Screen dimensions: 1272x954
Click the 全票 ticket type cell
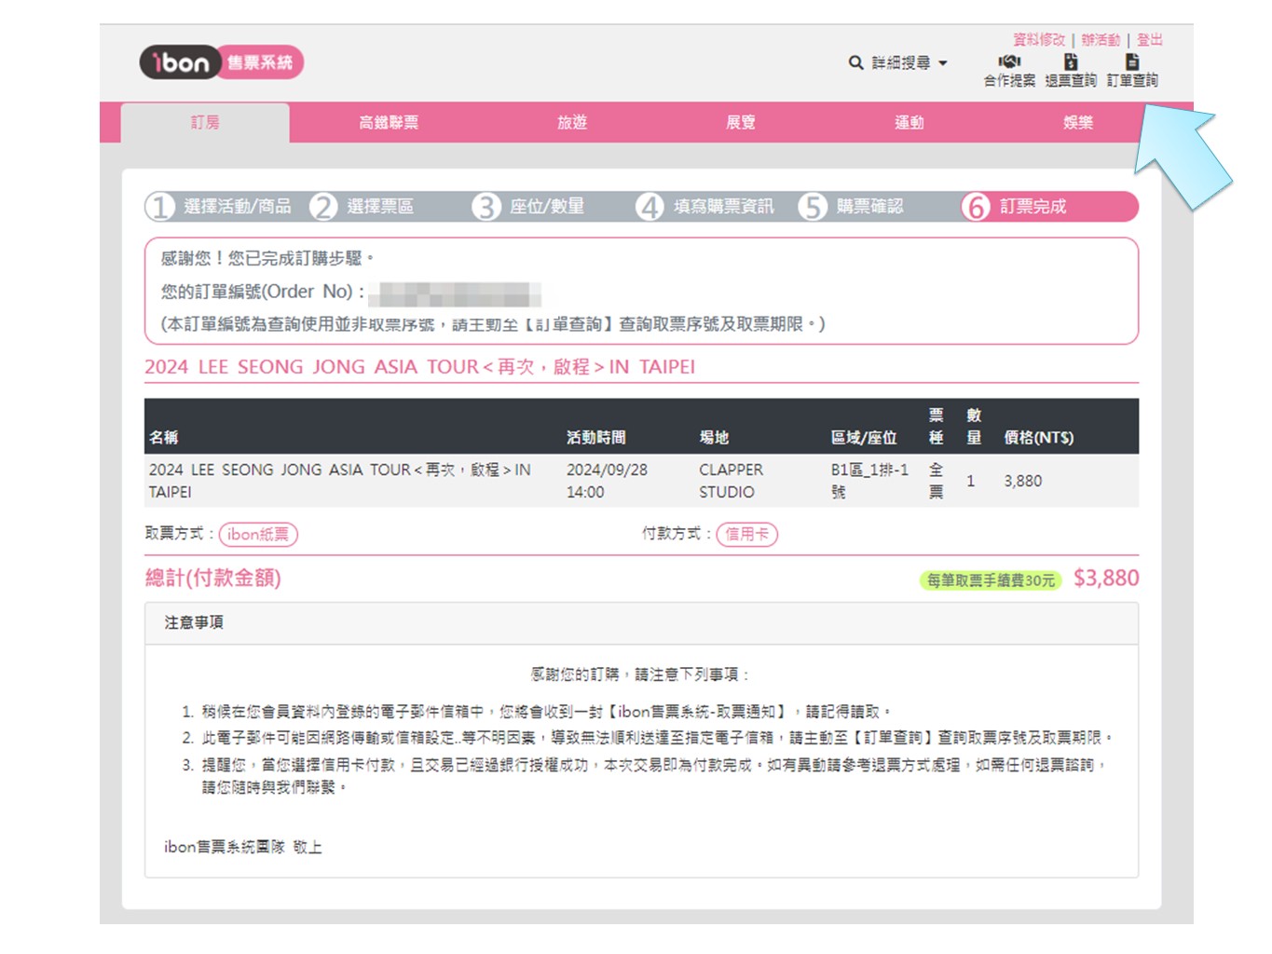(936, 481)
